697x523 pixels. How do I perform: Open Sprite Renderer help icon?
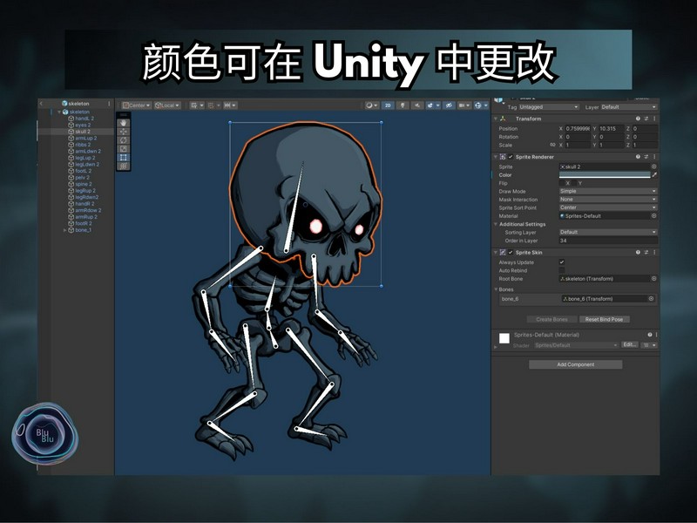(638, 157)
